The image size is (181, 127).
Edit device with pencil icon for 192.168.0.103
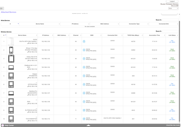tap(28, 60)
